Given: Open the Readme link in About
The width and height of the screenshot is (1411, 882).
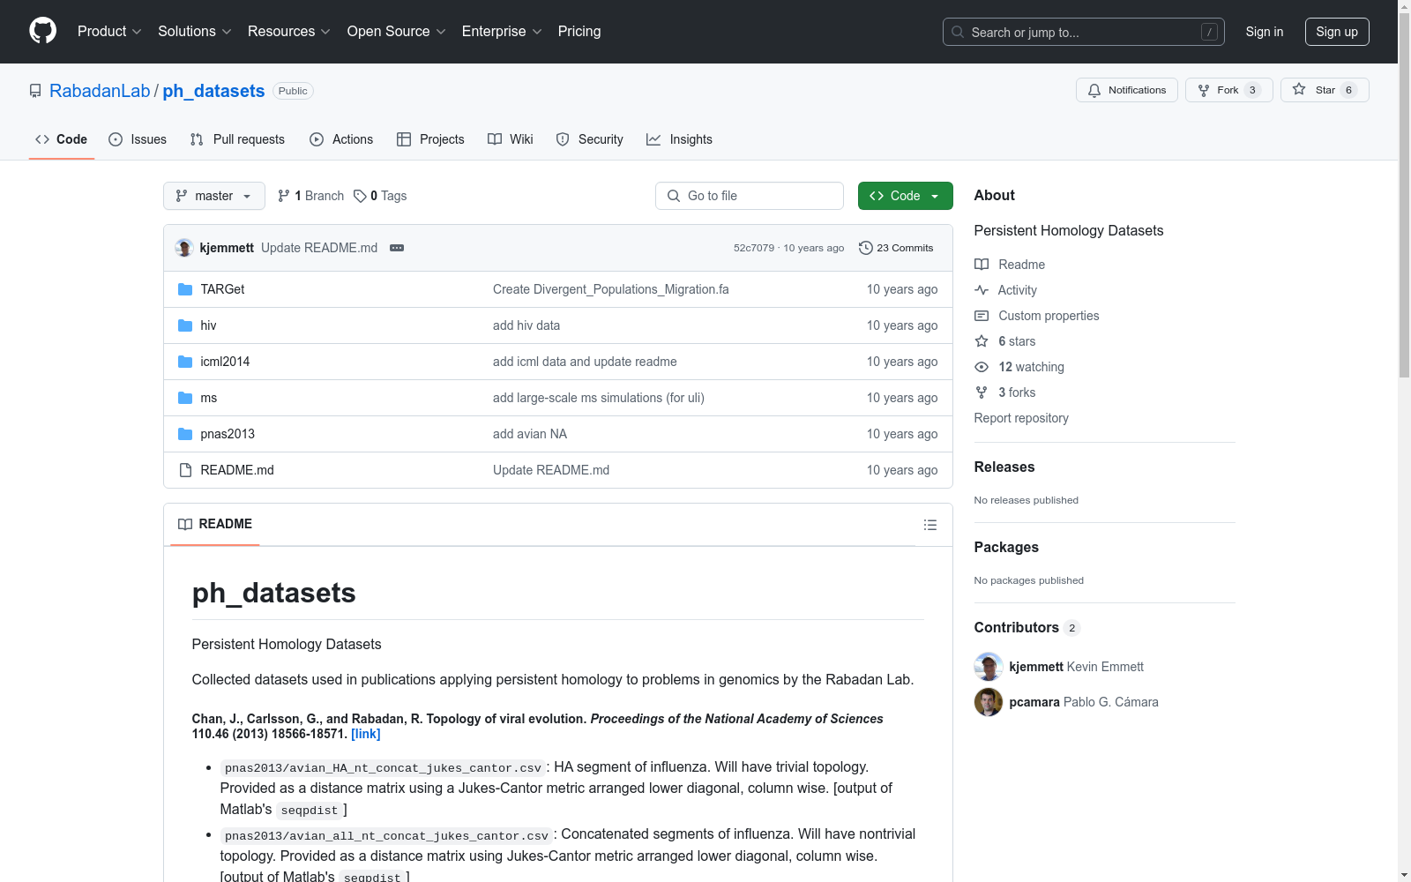Looking at the screenshot, I should point(1010,265).
